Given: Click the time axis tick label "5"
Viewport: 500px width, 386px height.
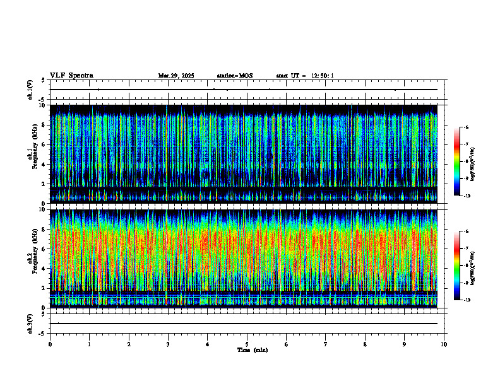Looking at the screenshot, I should coord(247,344).
